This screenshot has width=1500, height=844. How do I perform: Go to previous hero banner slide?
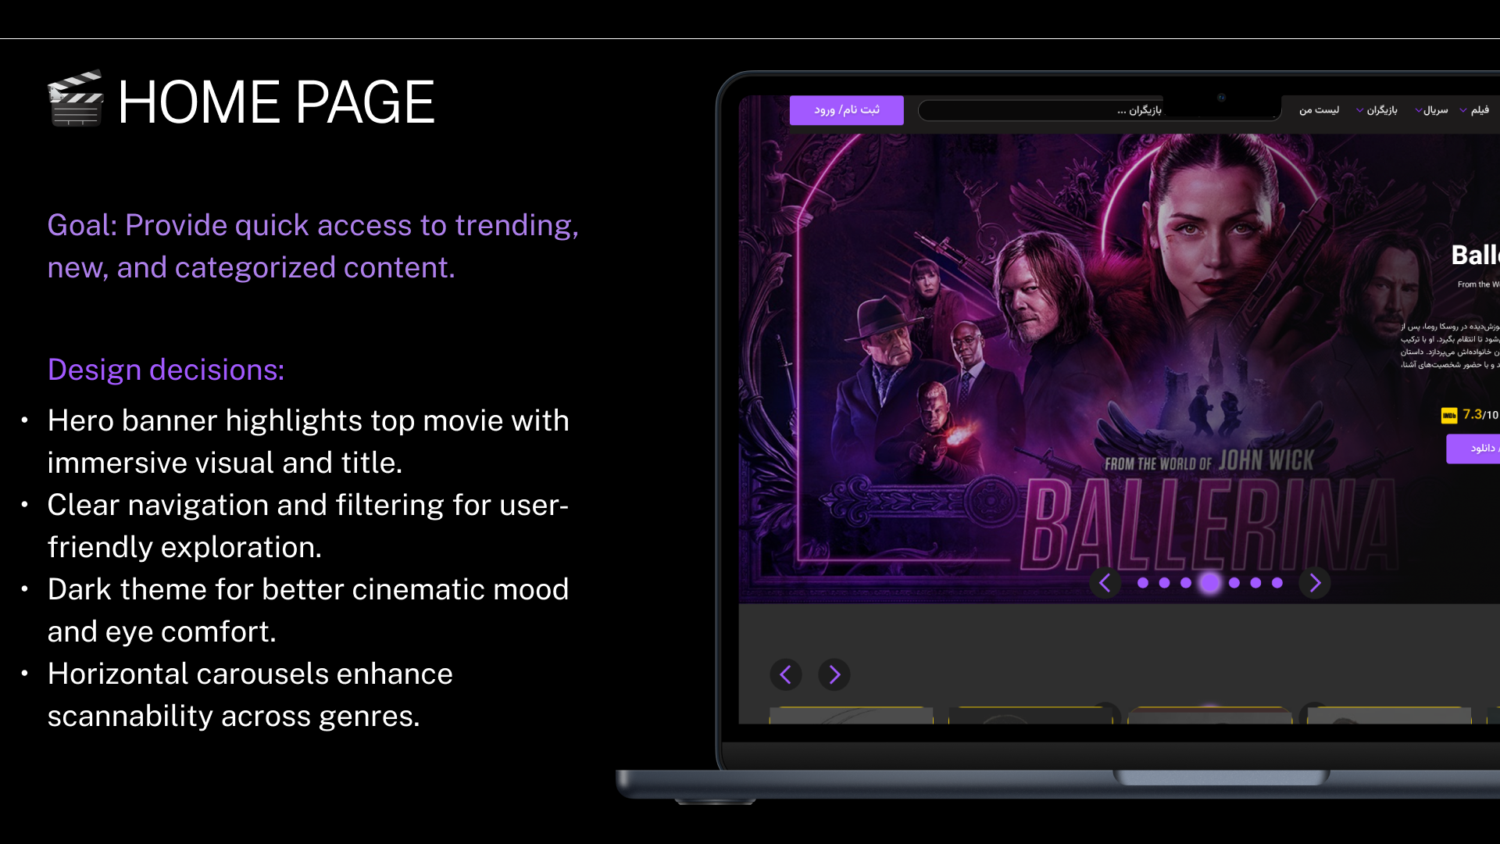point(1105,583)
